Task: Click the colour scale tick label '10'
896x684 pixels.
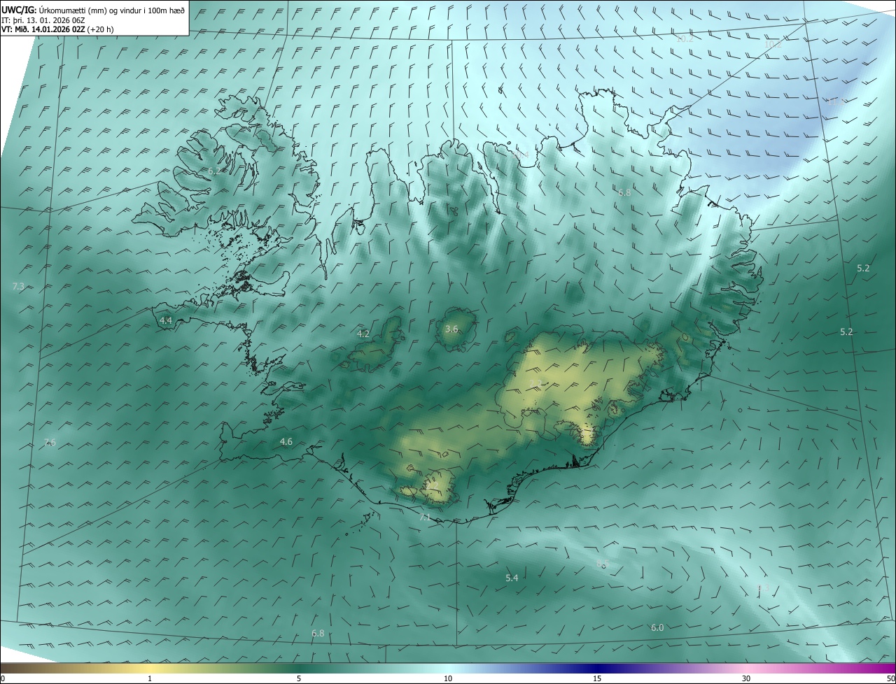Action: [448, 678]
